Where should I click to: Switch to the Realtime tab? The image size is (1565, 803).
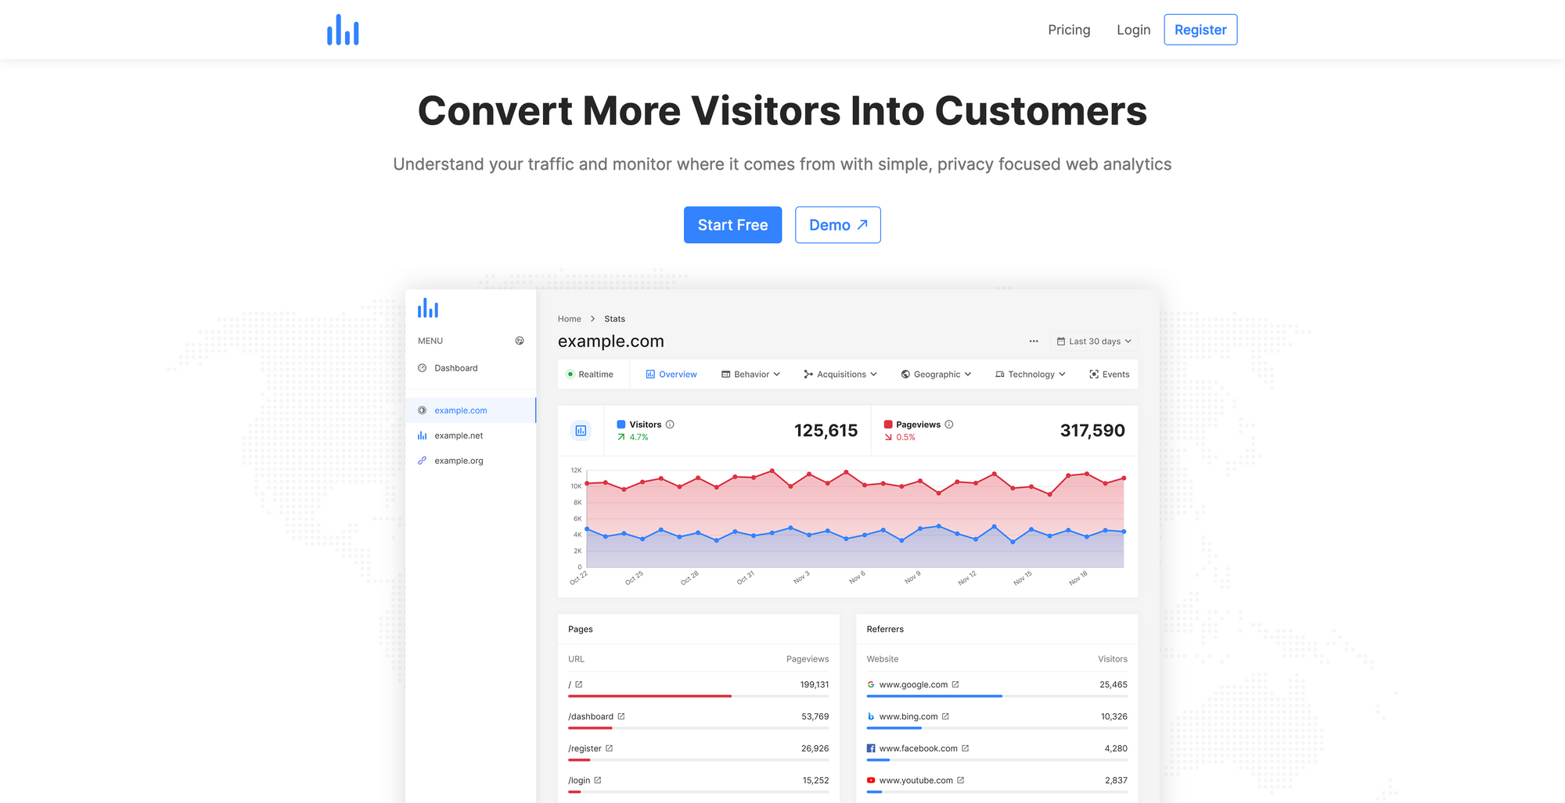(x=590, y=375)
